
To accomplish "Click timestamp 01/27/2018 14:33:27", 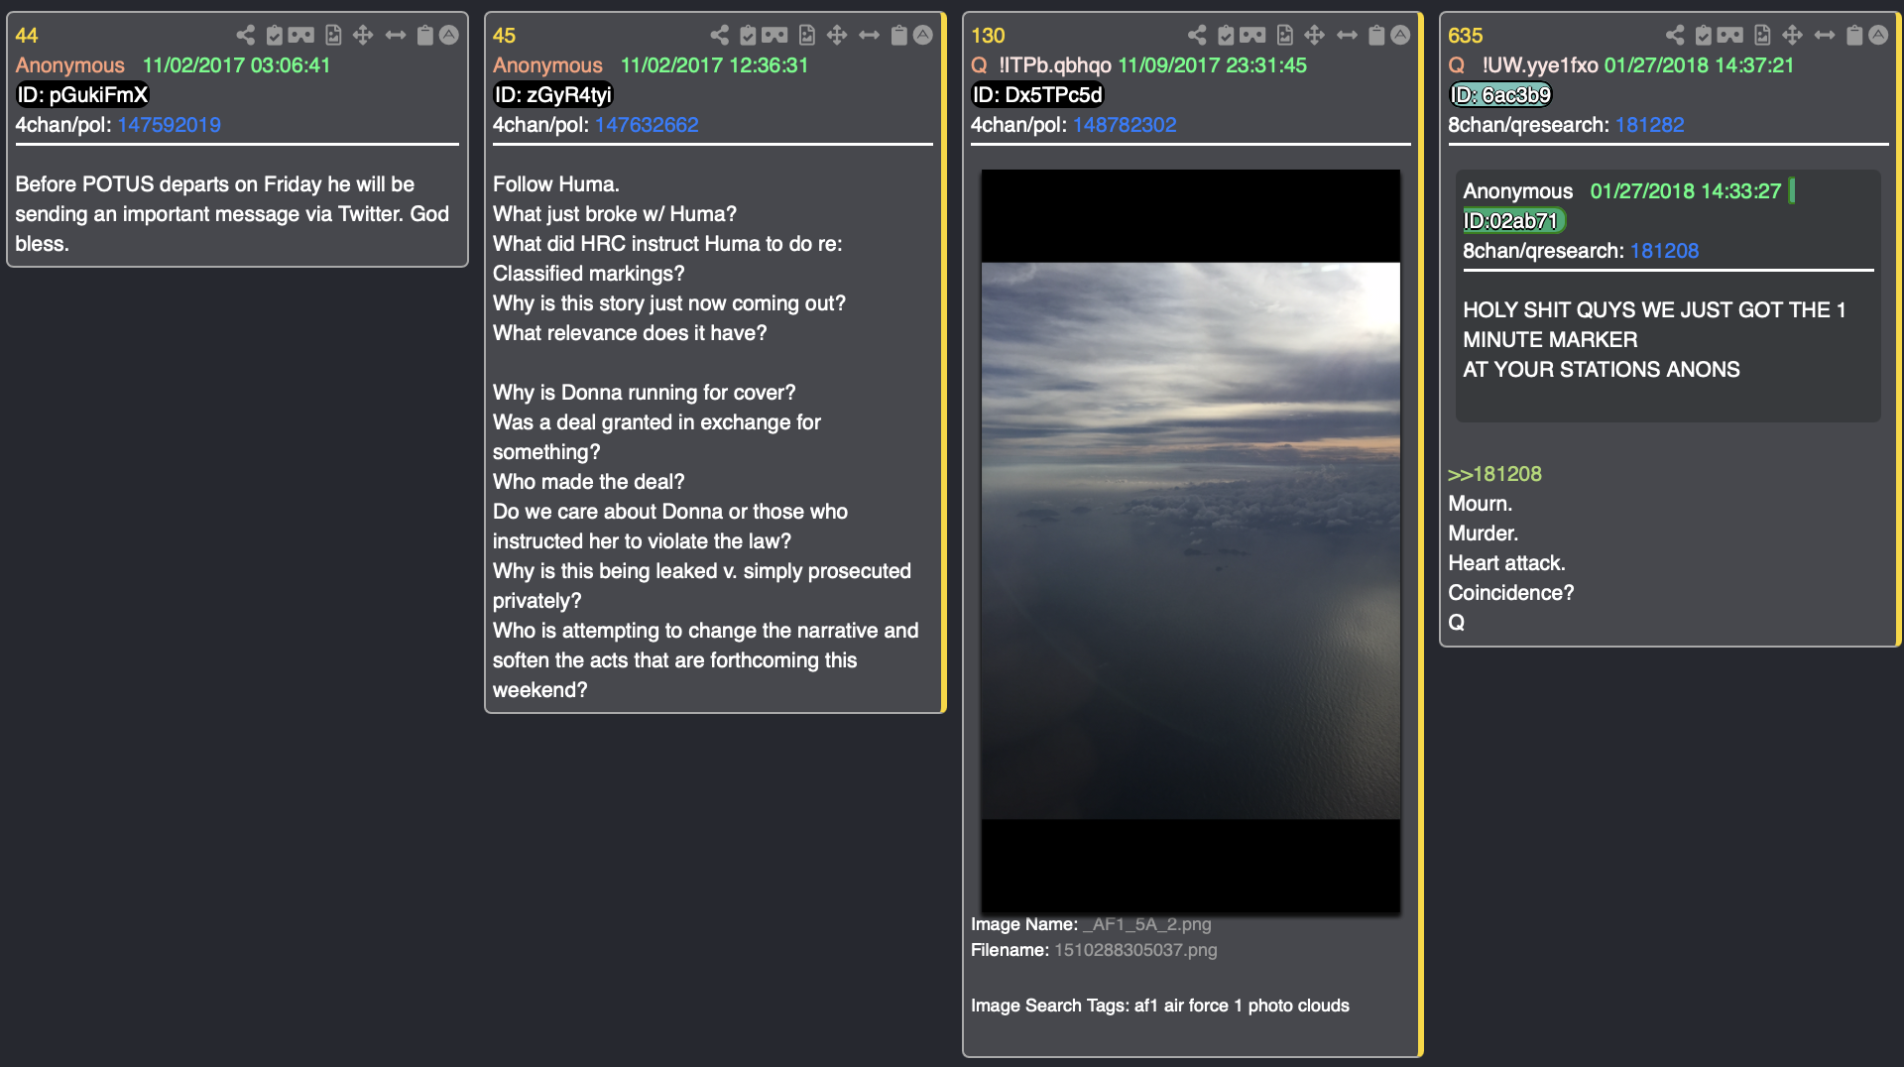I will coord(1685,191).
